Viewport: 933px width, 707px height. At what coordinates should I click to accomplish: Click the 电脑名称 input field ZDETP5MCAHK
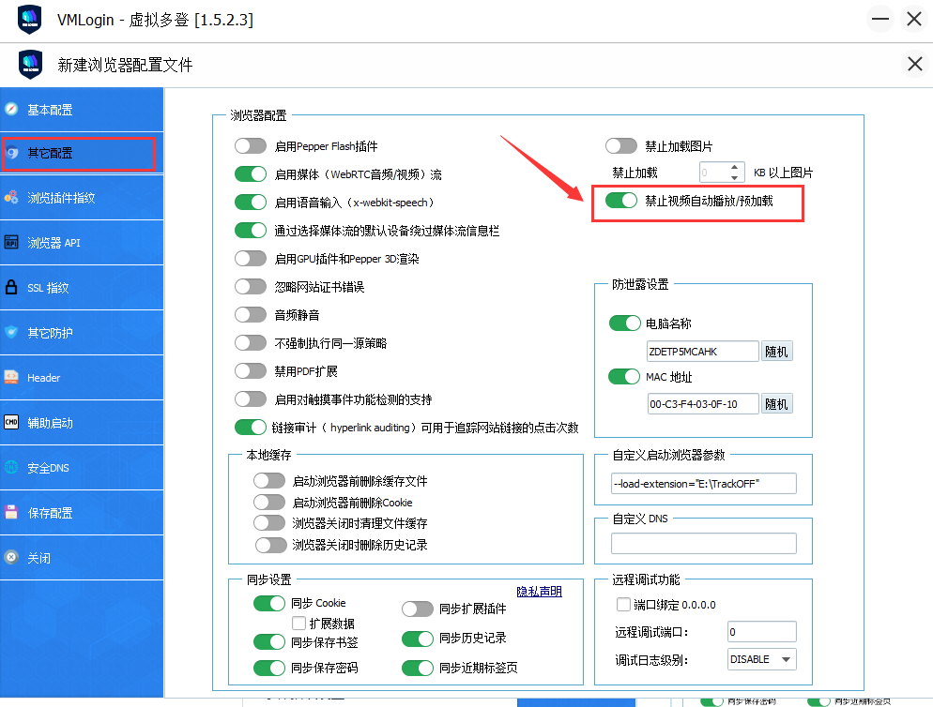tap(703, 352)
